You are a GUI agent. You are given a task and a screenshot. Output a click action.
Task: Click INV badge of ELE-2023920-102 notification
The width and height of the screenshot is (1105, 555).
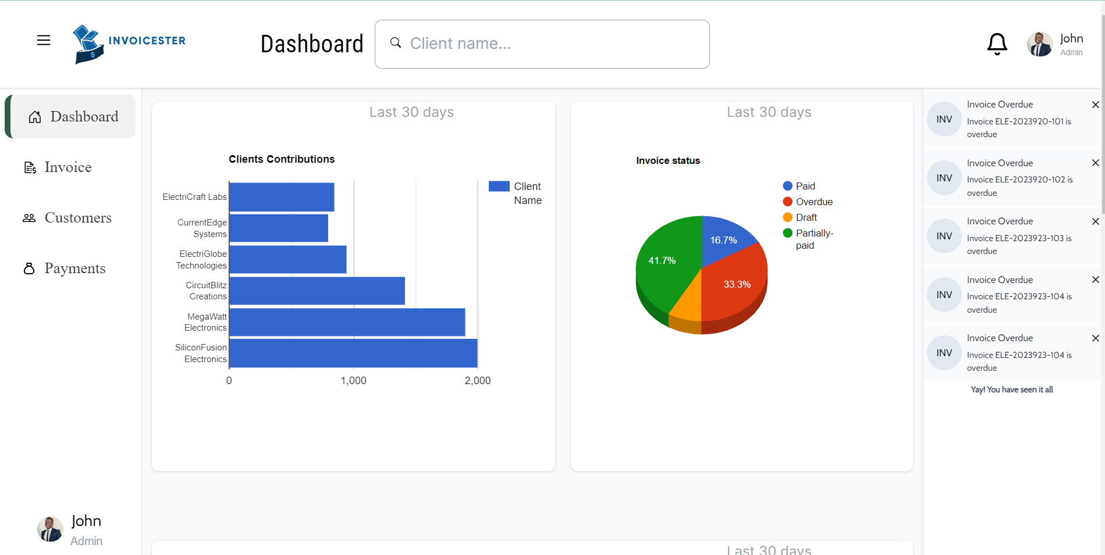[944, 178]
